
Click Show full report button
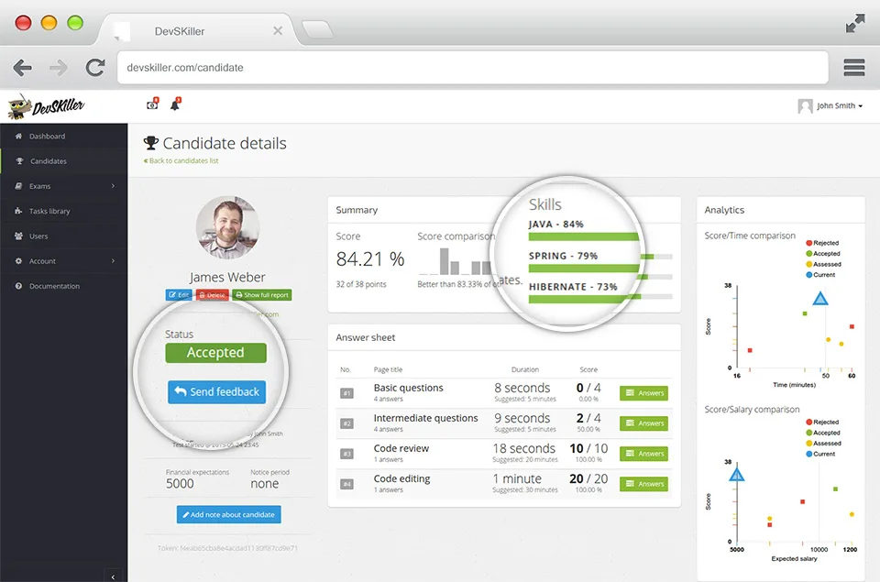pos(262,294)
